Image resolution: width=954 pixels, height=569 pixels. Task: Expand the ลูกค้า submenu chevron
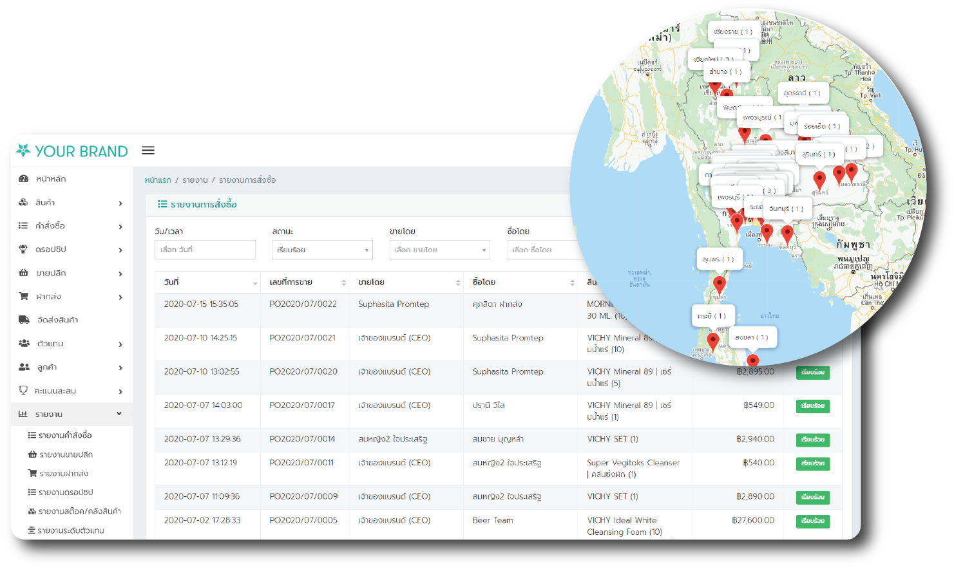coord(120,368)
